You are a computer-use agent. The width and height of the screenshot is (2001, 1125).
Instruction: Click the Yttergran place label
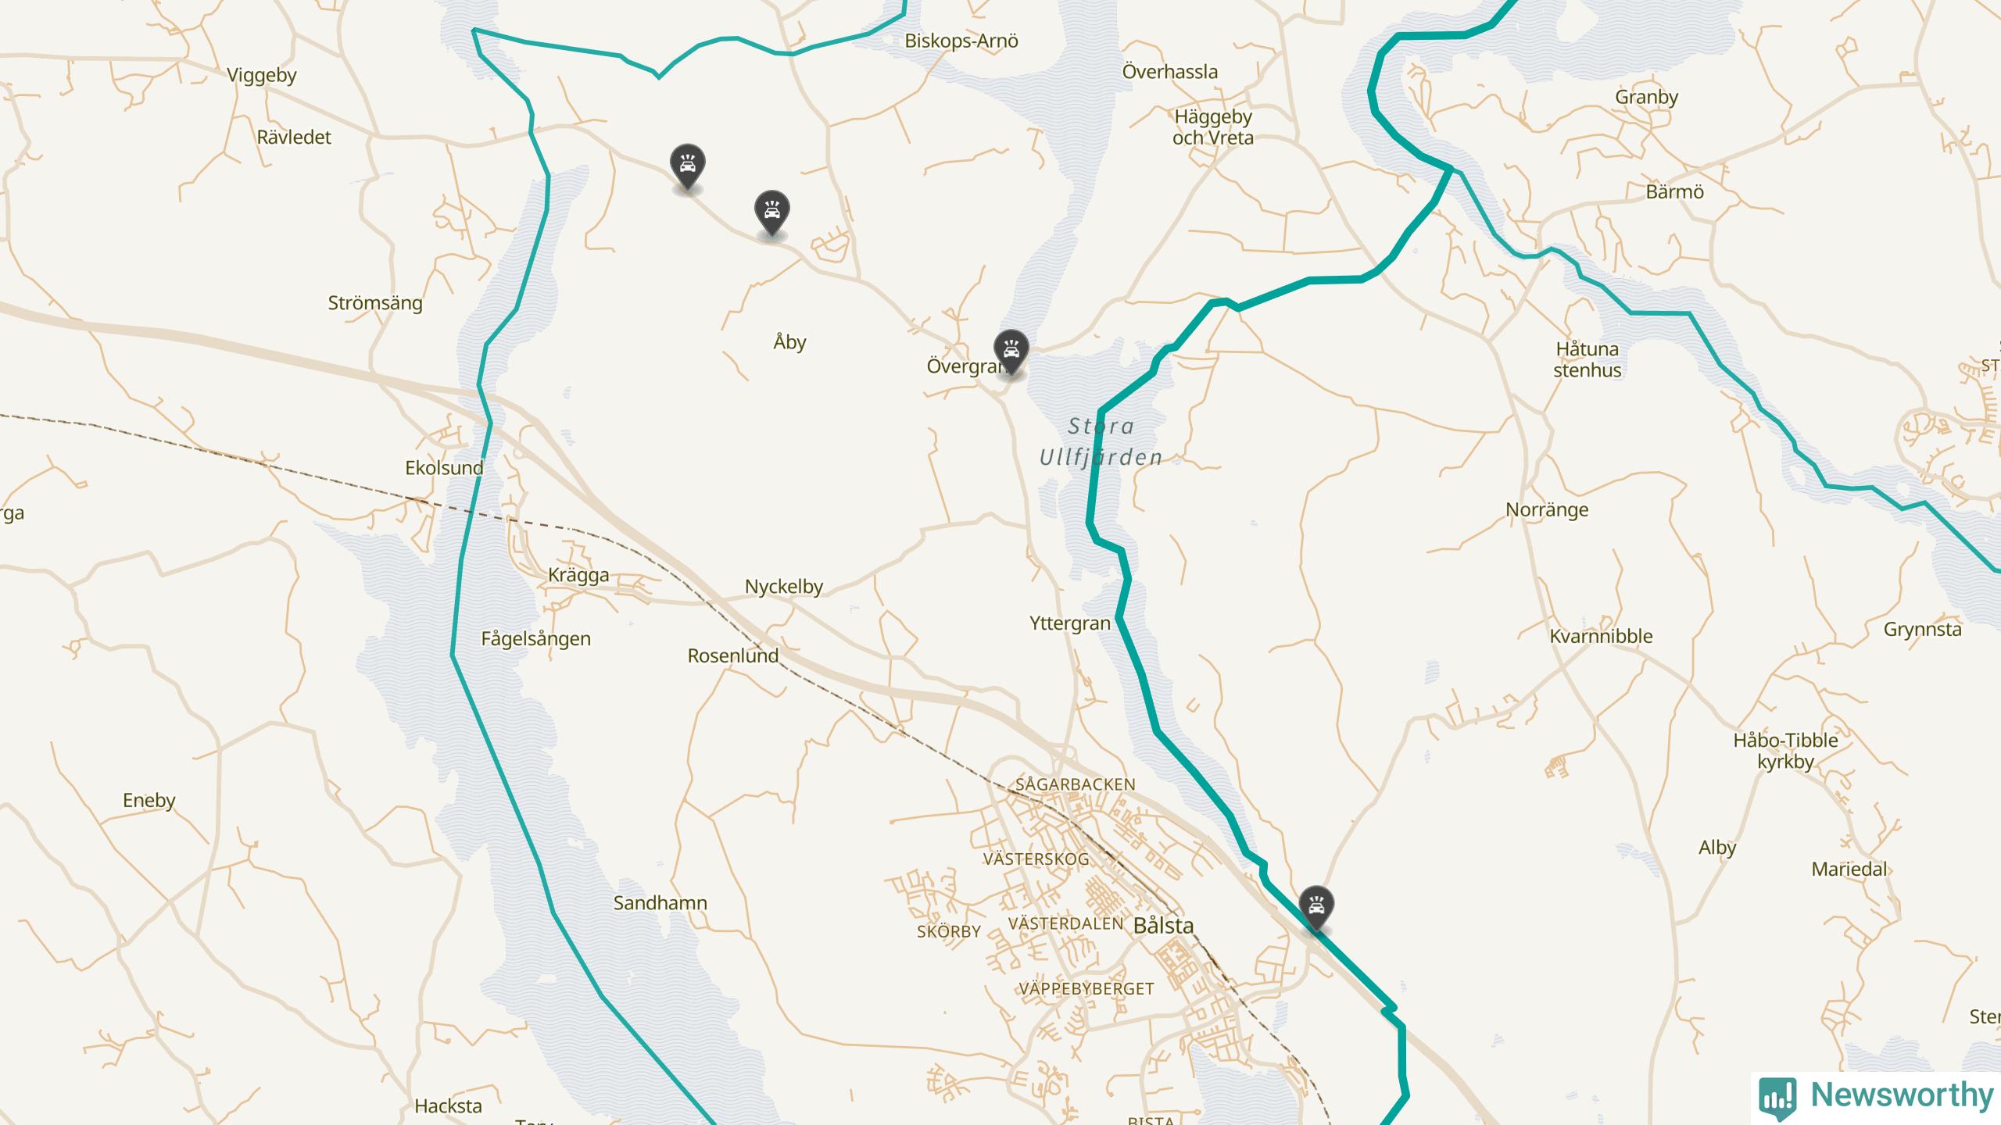click(x=1070, y=623)
